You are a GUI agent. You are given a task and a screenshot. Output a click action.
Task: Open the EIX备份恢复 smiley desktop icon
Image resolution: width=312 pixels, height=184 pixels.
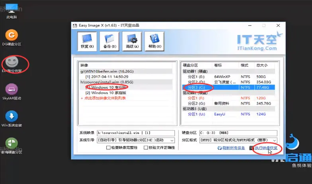coord(12,64)
